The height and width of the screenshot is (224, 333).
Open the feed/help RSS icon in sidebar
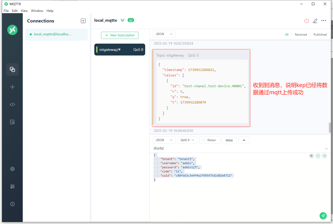(x=12, y=186)
